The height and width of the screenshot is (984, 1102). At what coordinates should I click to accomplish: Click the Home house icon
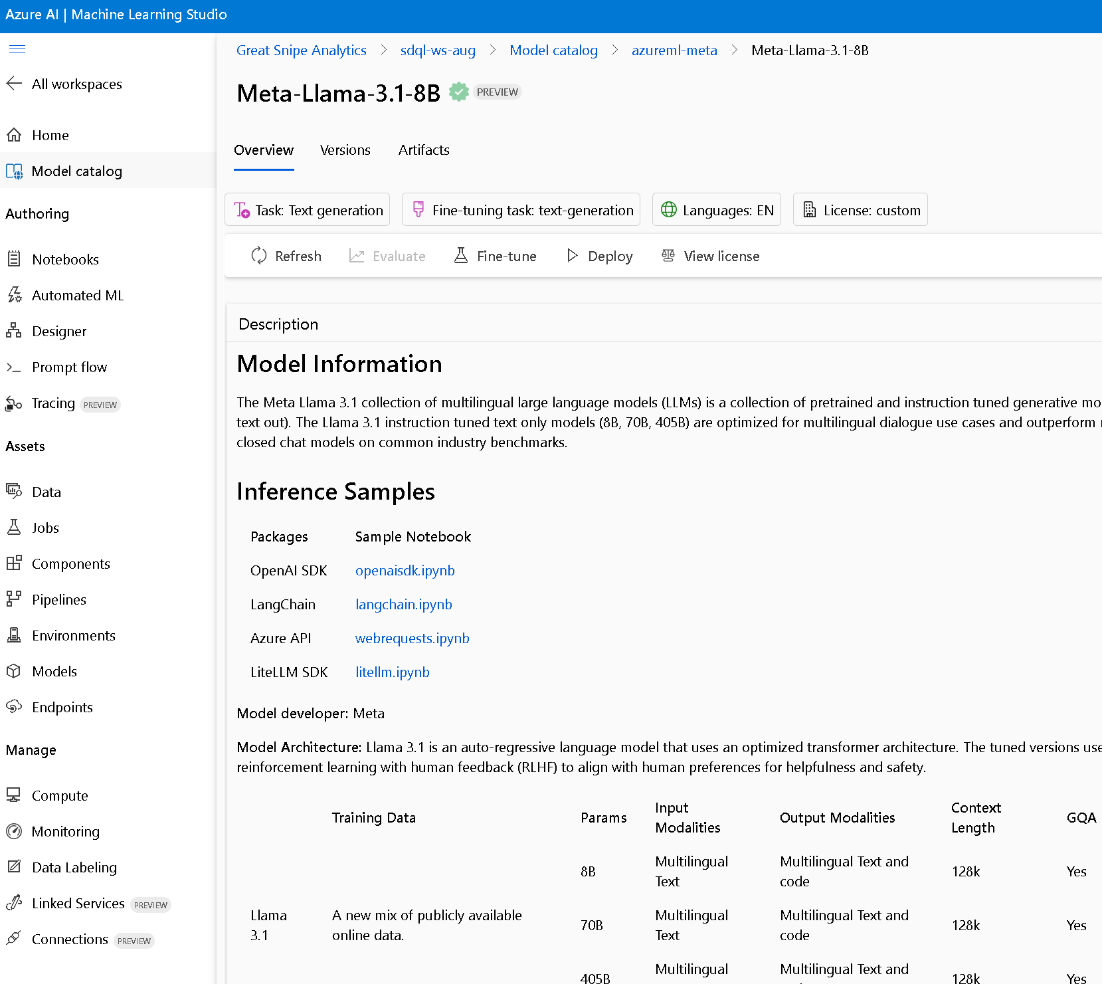coord(14,135)
